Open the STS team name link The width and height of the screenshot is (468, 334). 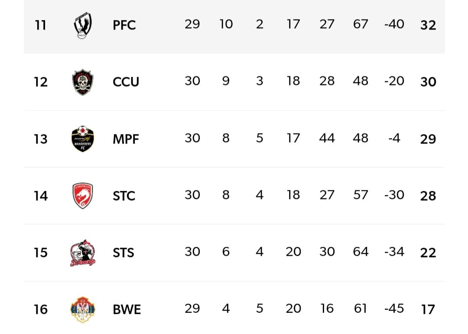point(123,252)
